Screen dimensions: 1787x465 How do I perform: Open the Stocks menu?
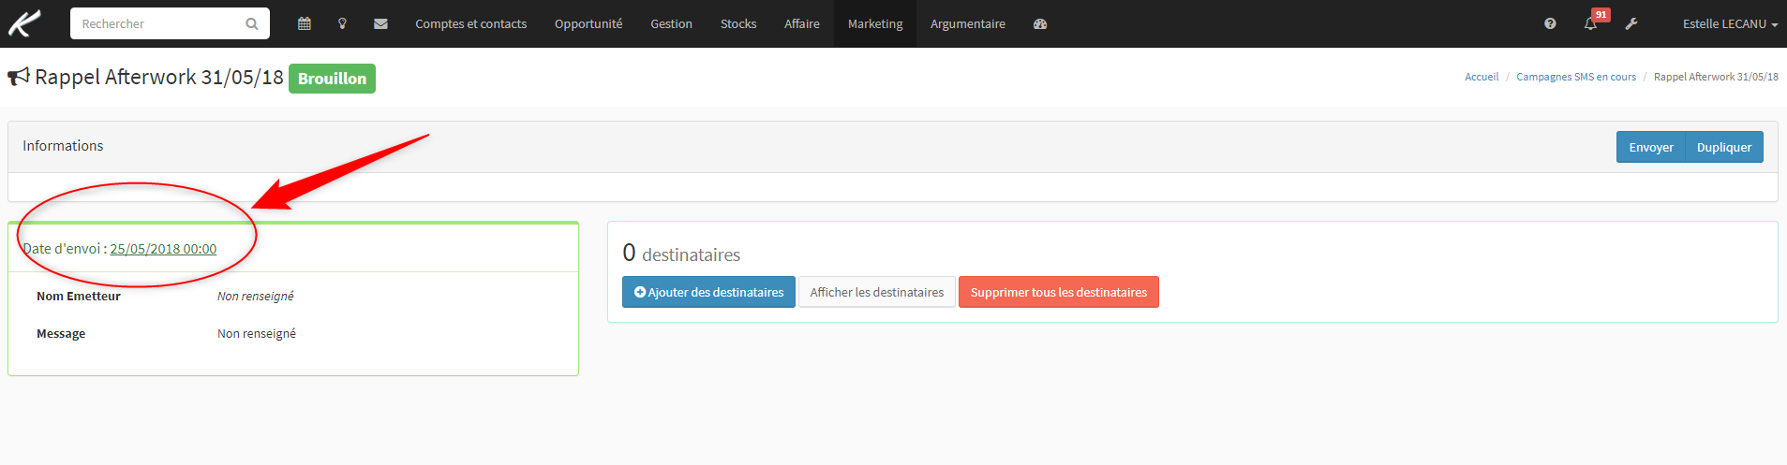(738, 23)
